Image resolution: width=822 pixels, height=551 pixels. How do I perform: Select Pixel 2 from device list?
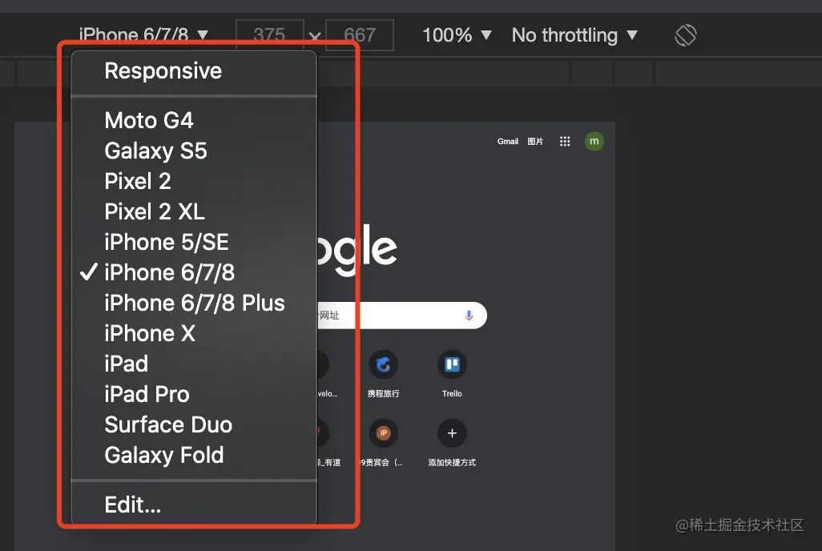coord(193,181)
